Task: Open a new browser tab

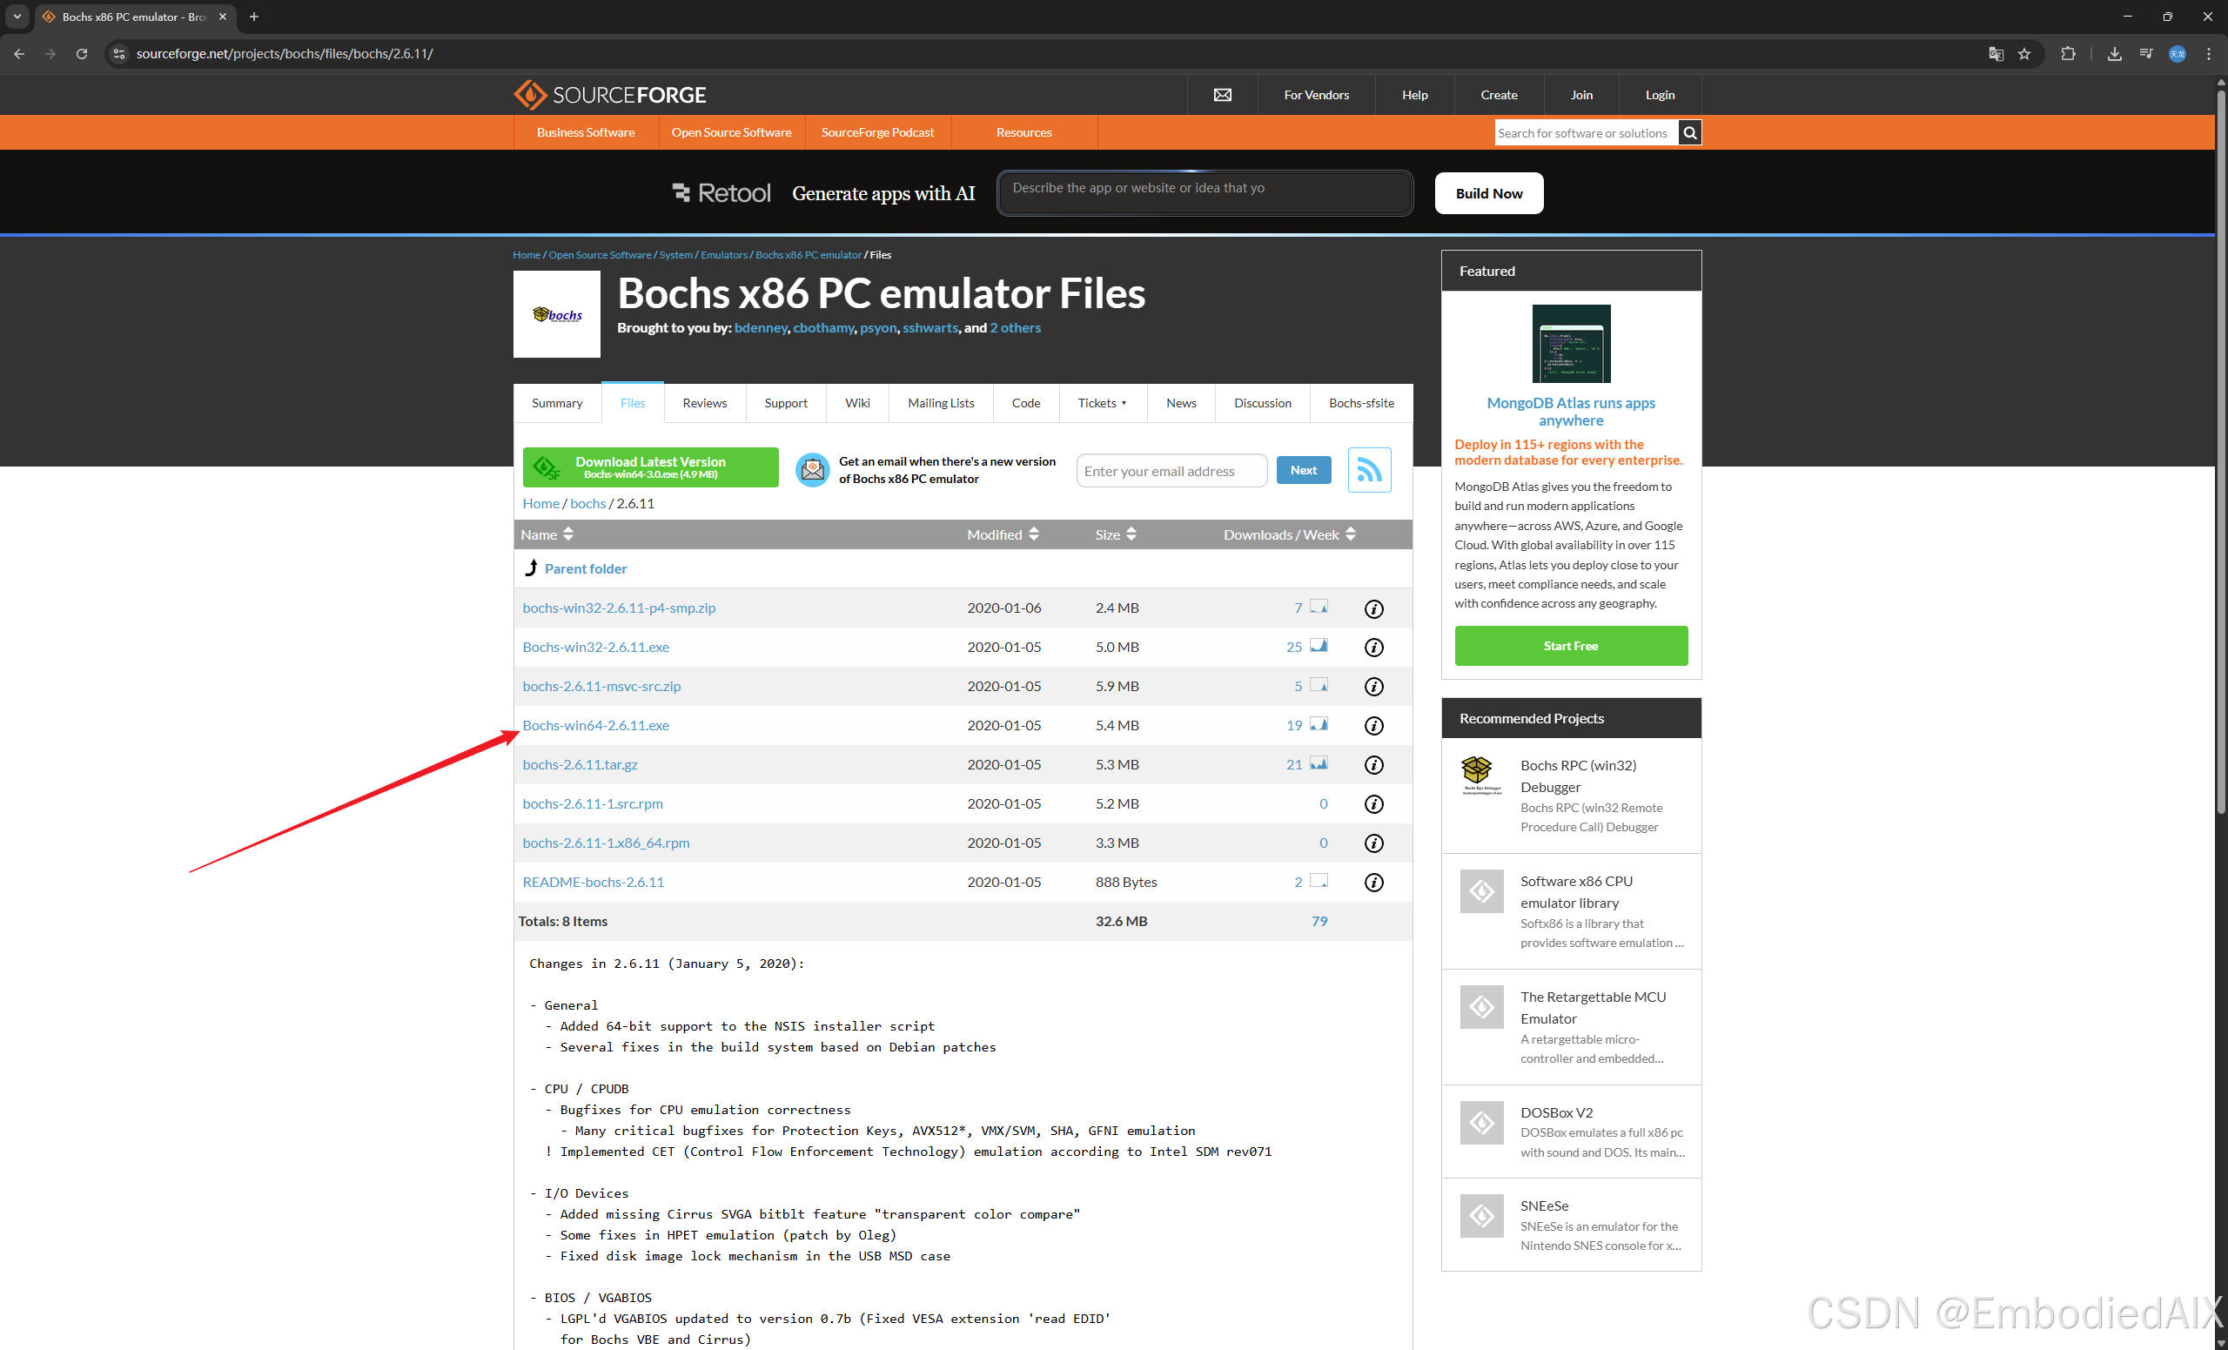Action: [254, 17]
